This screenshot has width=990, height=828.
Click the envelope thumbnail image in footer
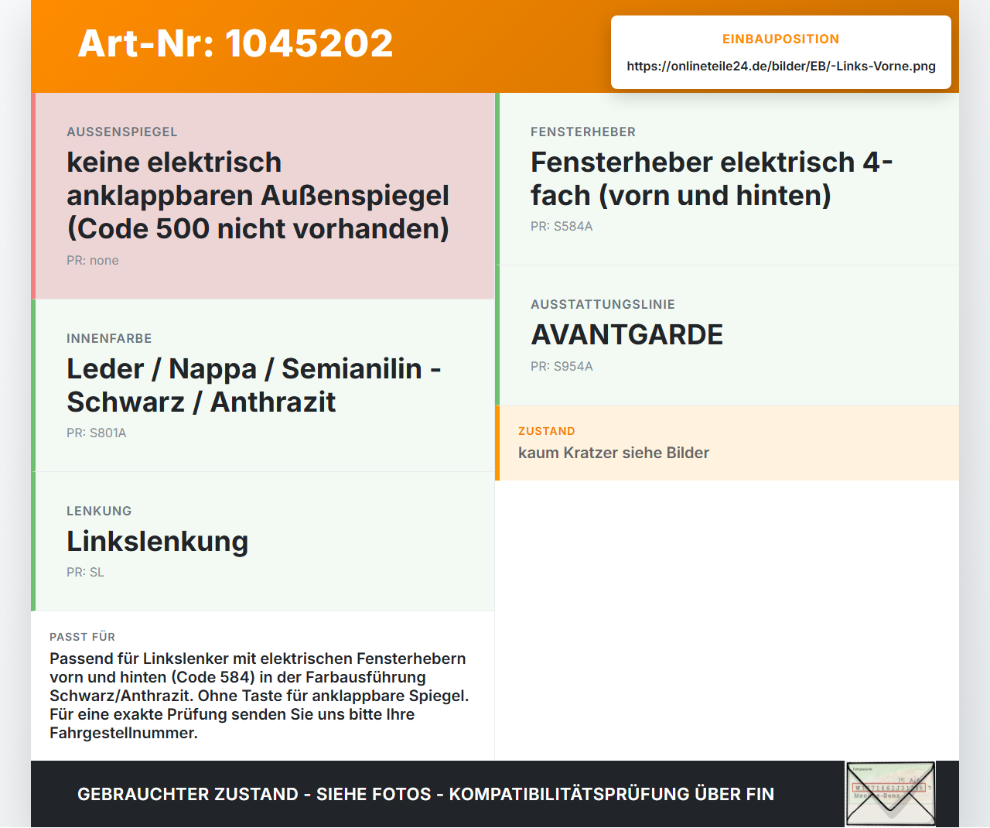[890, 794]
